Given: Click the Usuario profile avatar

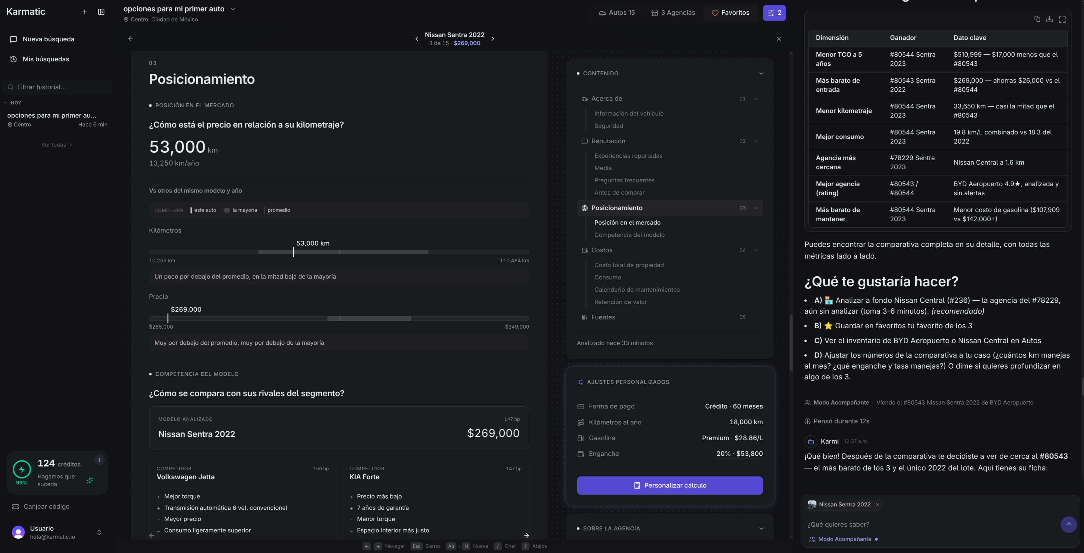Looking at the screenshot, I should (18, 532).
